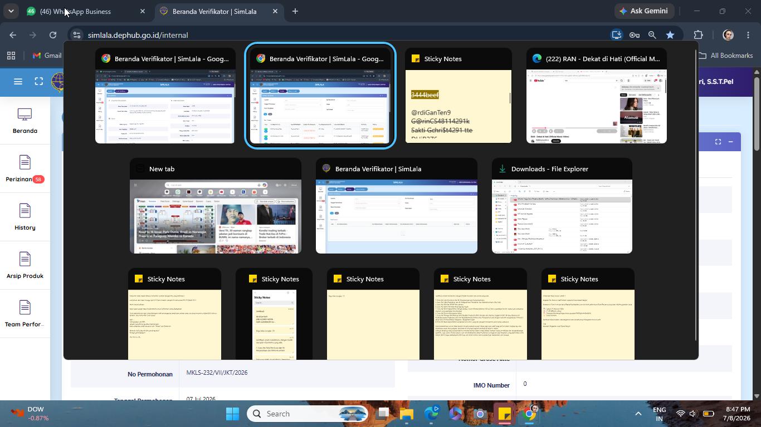This screenshot has height=427, width=761.
Task: Open the Gmail bookmark
Action: pos(47,56)
